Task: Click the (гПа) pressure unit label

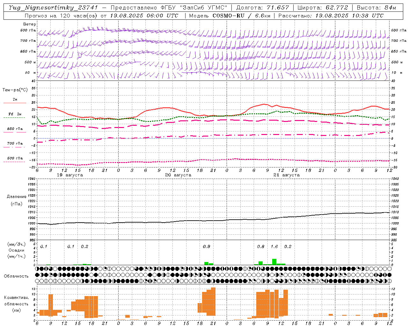Action: tap(16, 204)
